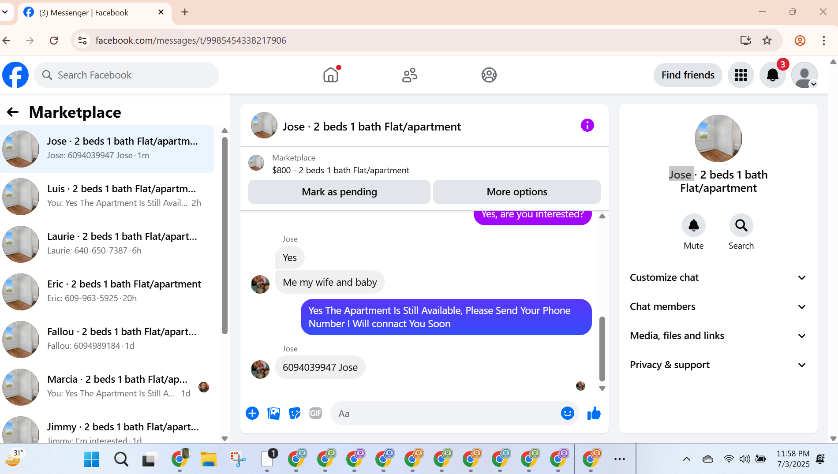
Task: Open File Explorer from taskbar
Action: 208,459
